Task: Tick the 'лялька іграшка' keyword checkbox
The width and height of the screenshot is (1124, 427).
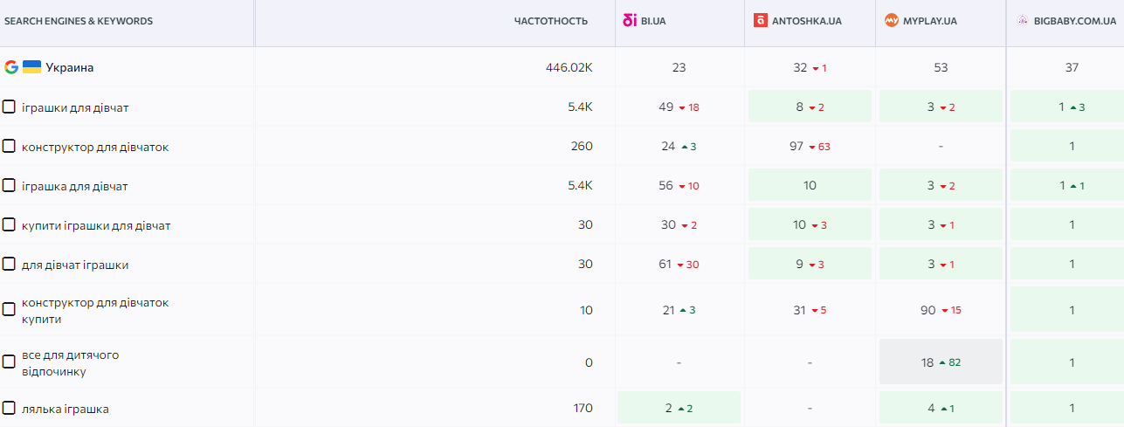Action: pos(9,408)
